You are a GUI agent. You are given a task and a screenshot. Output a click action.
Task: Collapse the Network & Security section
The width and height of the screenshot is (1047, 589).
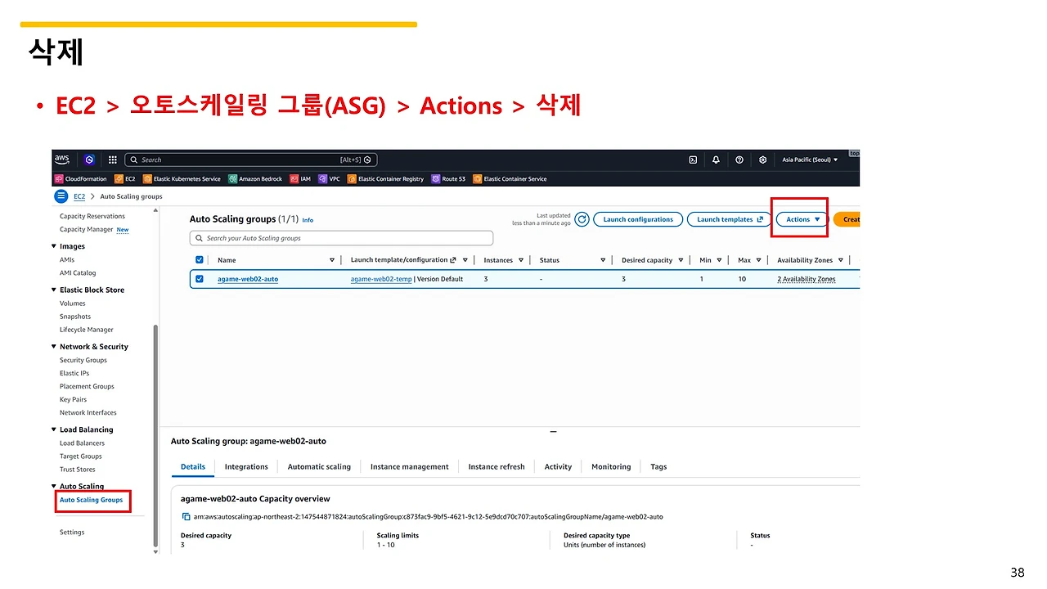[x=54, y=347]
